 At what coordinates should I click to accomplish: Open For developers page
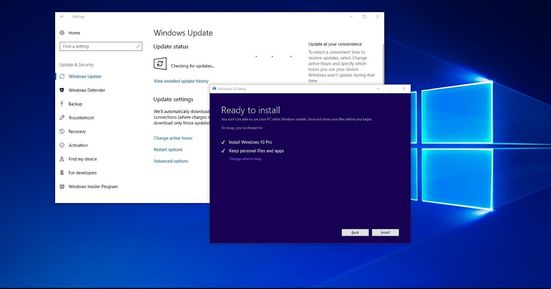pos(83,173)
